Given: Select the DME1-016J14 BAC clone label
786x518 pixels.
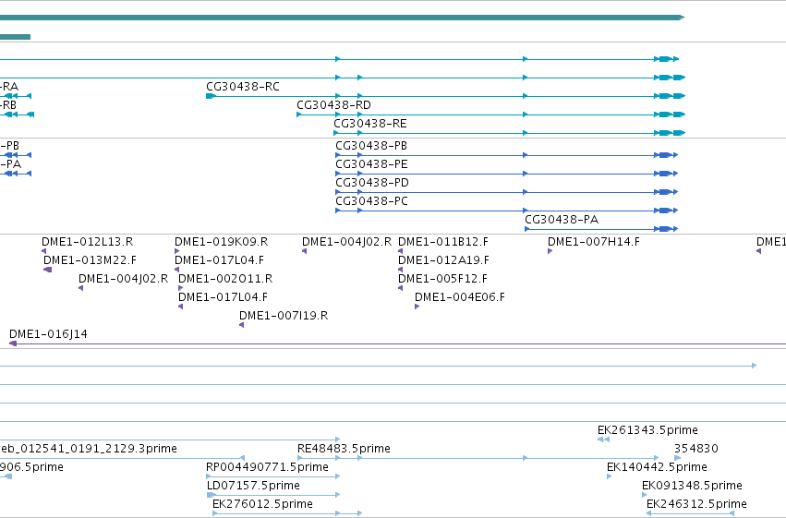Looking at the screenshot, I should (x=48, y=334).
